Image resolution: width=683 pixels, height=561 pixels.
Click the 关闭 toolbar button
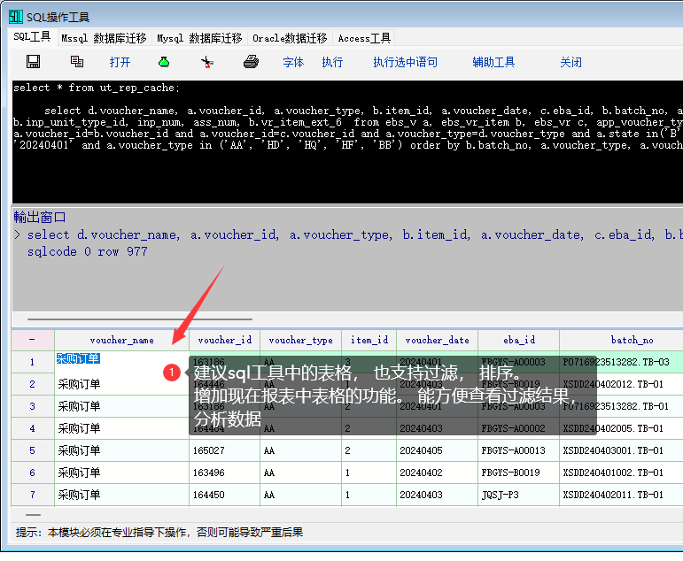click(570, 62)
